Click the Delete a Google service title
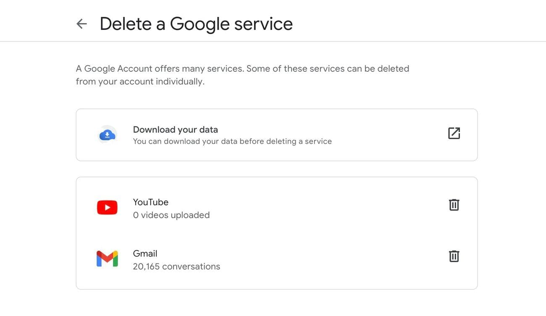The width and height of the screenshot is (546, 316). (196, 24)
